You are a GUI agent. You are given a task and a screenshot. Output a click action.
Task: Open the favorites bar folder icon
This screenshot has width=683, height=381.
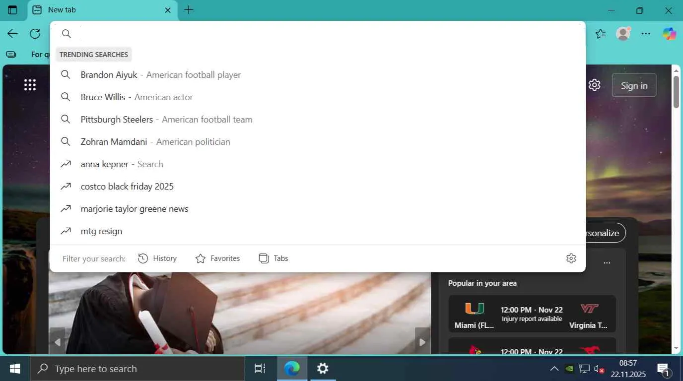point(11,55)
